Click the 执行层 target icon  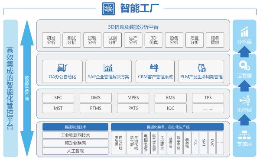pos(244,100)
